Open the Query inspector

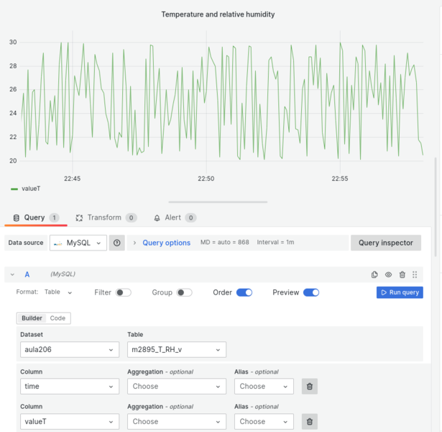point(386,243)
